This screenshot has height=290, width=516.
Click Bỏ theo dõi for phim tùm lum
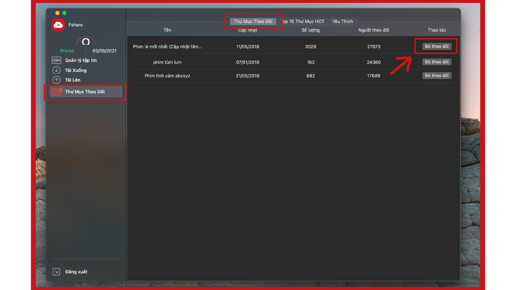tap(437, 62)
